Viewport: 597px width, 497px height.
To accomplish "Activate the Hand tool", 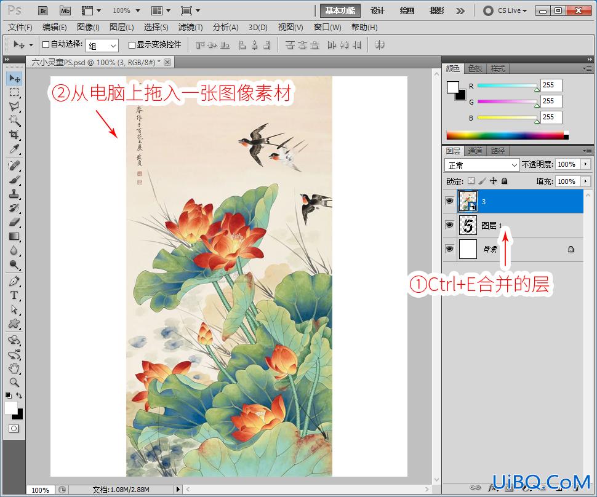I will click(15, 368).
